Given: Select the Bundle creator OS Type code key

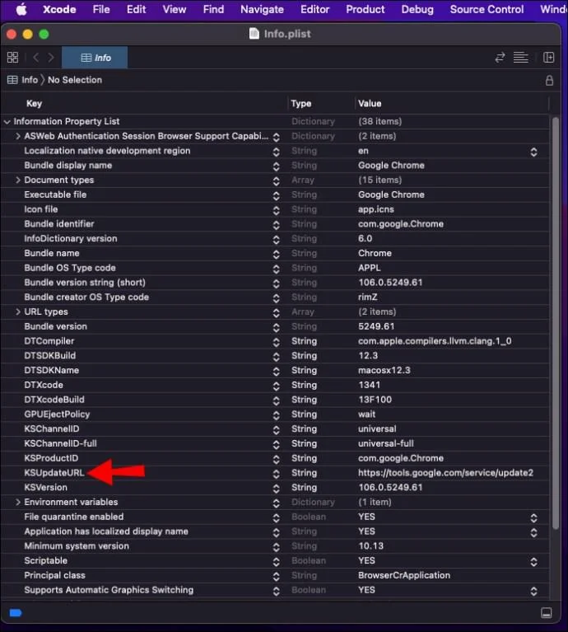Looking at the screenshot, I should pos(86,297).
